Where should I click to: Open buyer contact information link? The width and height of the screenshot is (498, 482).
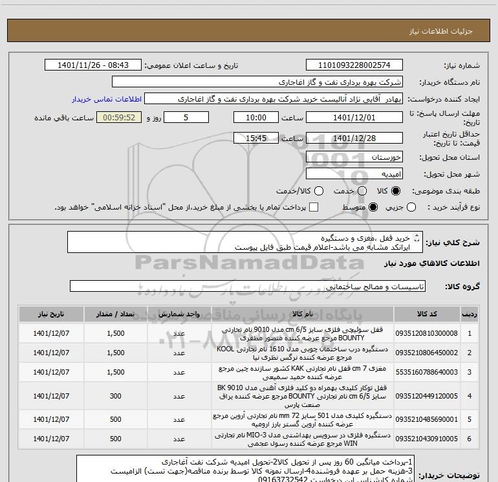click(107, 99)
